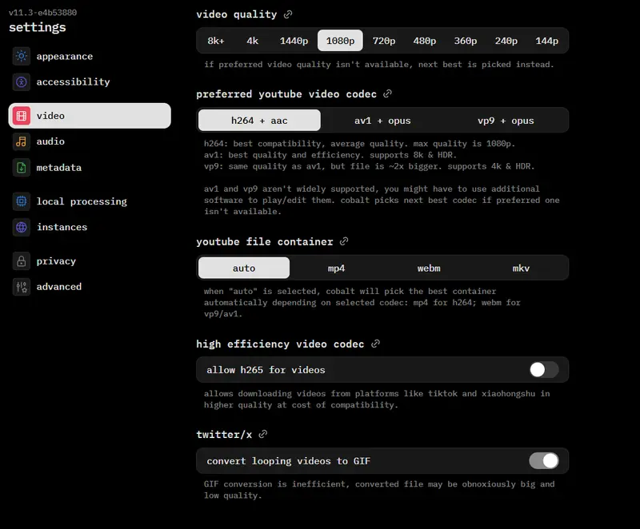Open the video settings tab
This screenshot has width=640, height=529.
point(90,116)
